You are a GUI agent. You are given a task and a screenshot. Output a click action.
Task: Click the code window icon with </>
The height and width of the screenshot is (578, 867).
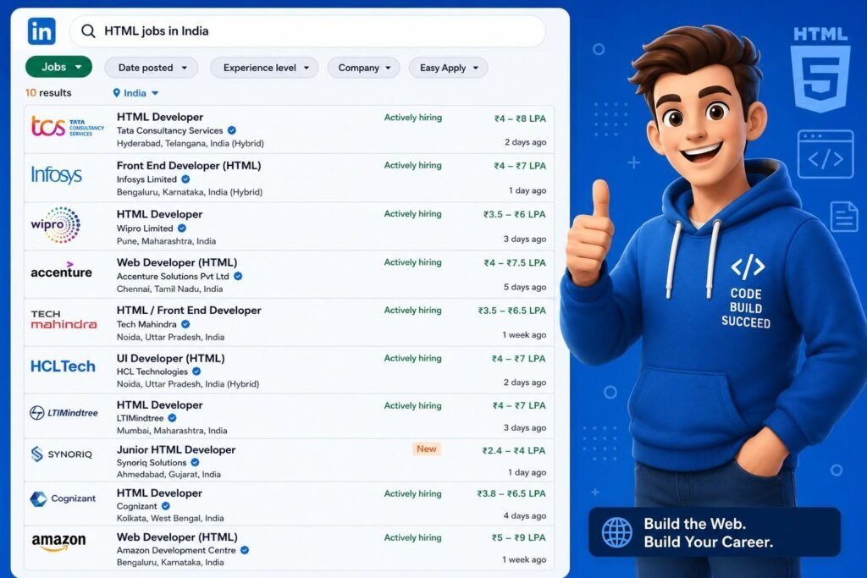[826, 154]
